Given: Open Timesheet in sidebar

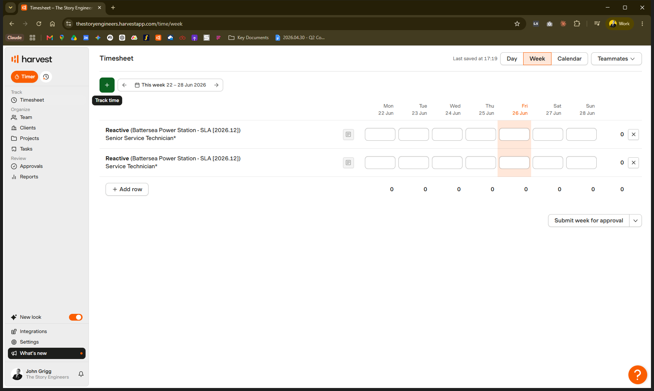Looking at the screenshot, I should click(32, 100).
